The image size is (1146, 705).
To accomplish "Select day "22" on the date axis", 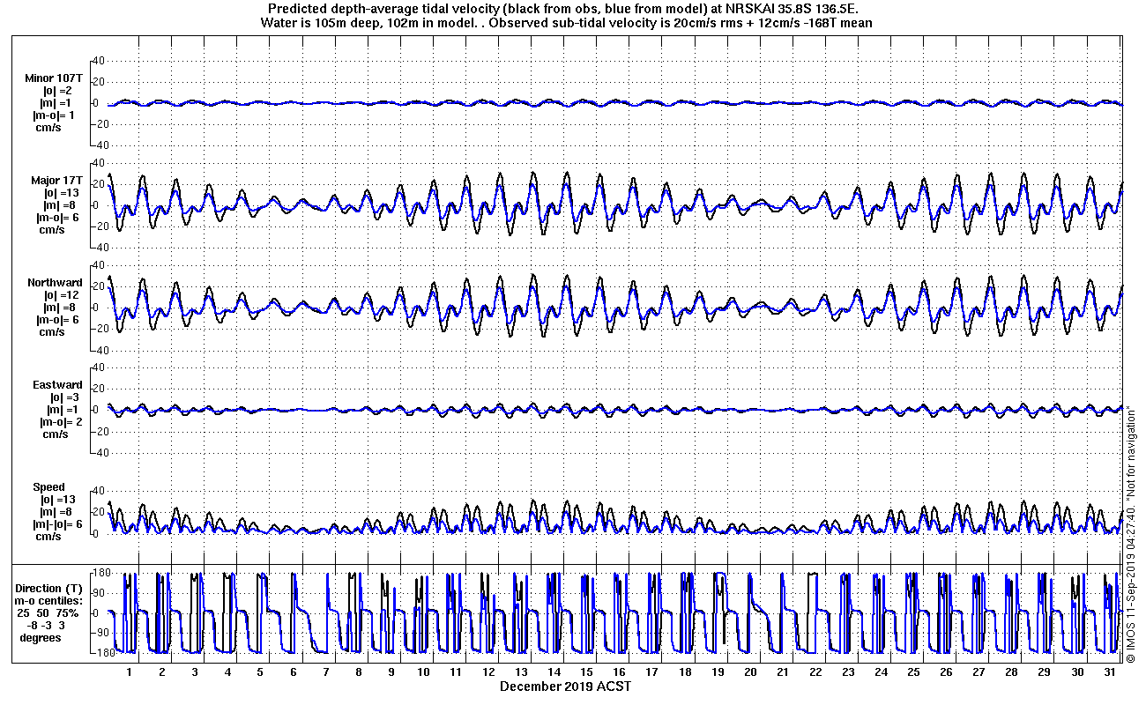I will [x=815, y=672].
